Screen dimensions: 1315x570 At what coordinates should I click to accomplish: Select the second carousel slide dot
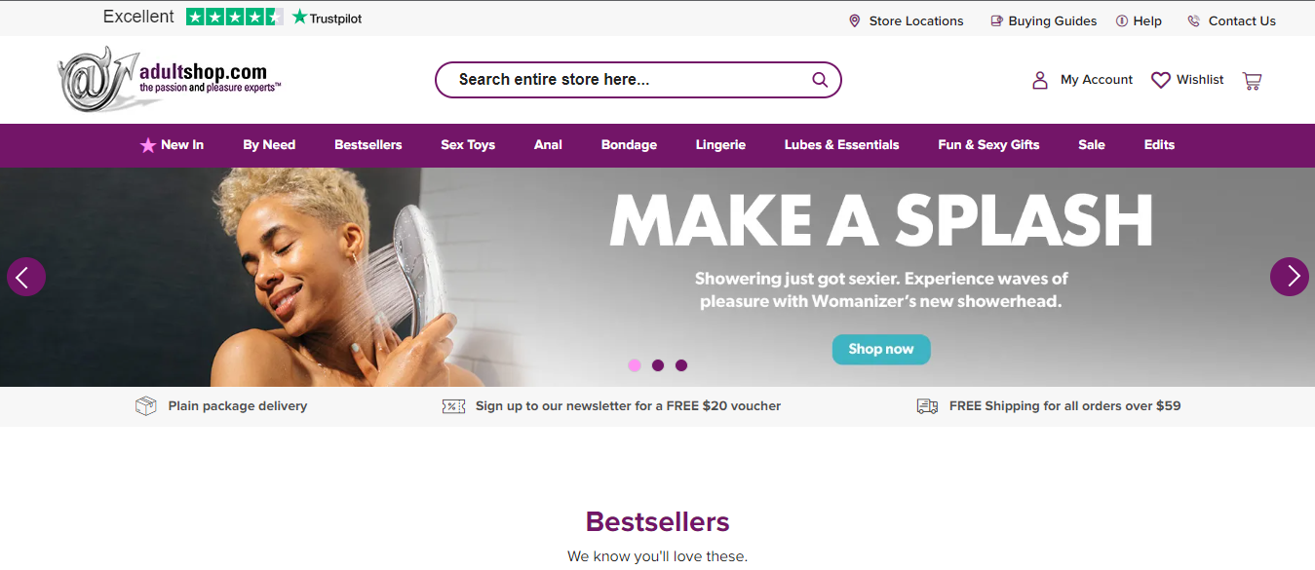point(658,365)
